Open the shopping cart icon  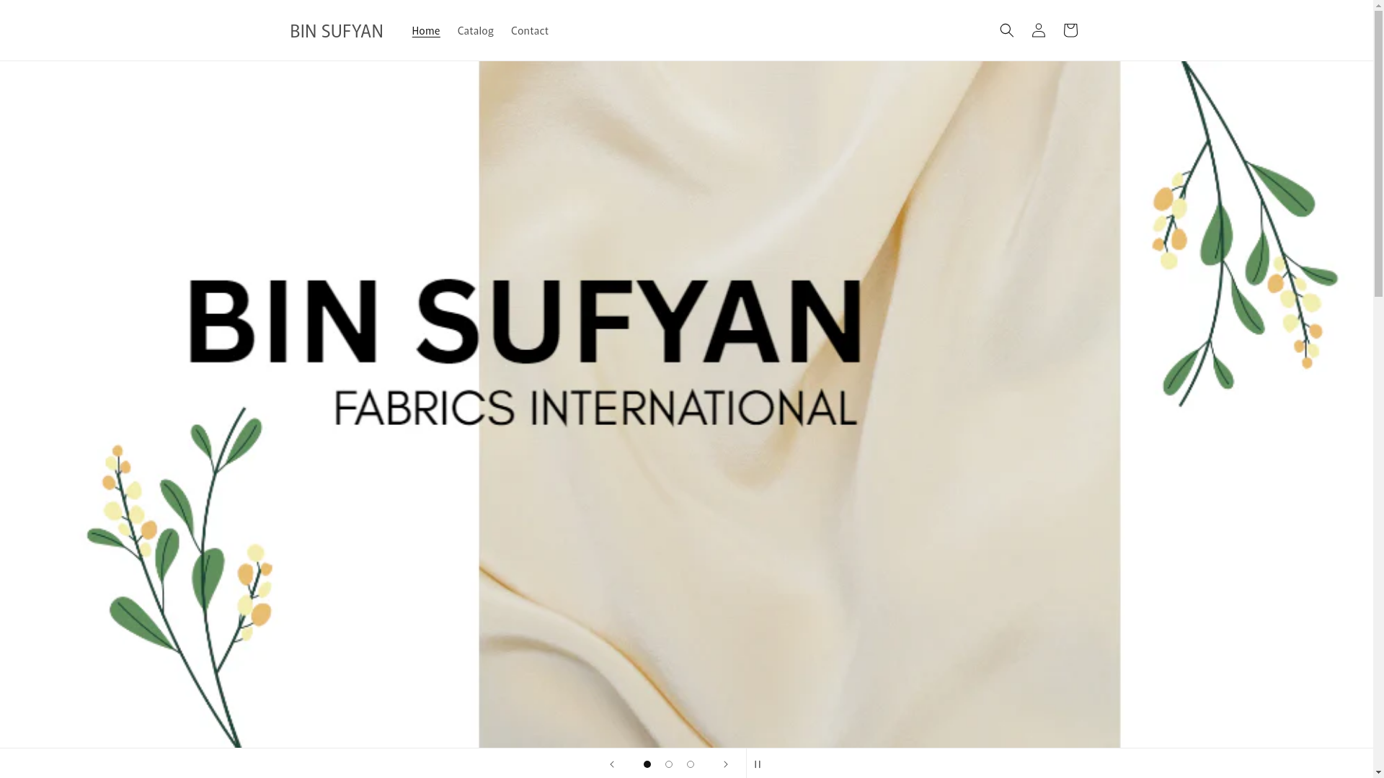tap(1070, 30)
